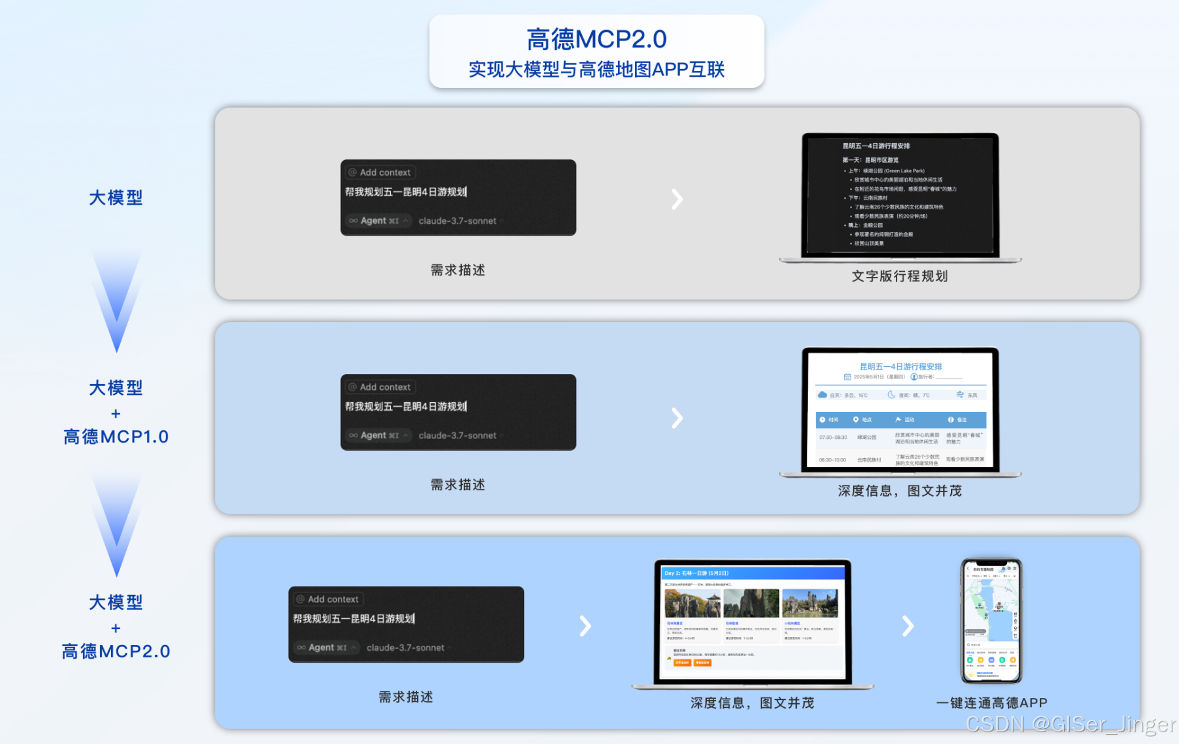The height and width of the screenshot is (744, 1179).
Task: Click the Add context button in the MCP1.0 panel
Action: [380, 387]
